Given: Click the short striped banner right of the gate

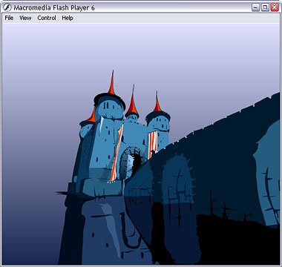Looking at the screenshot, I should [x=153, y=145].
